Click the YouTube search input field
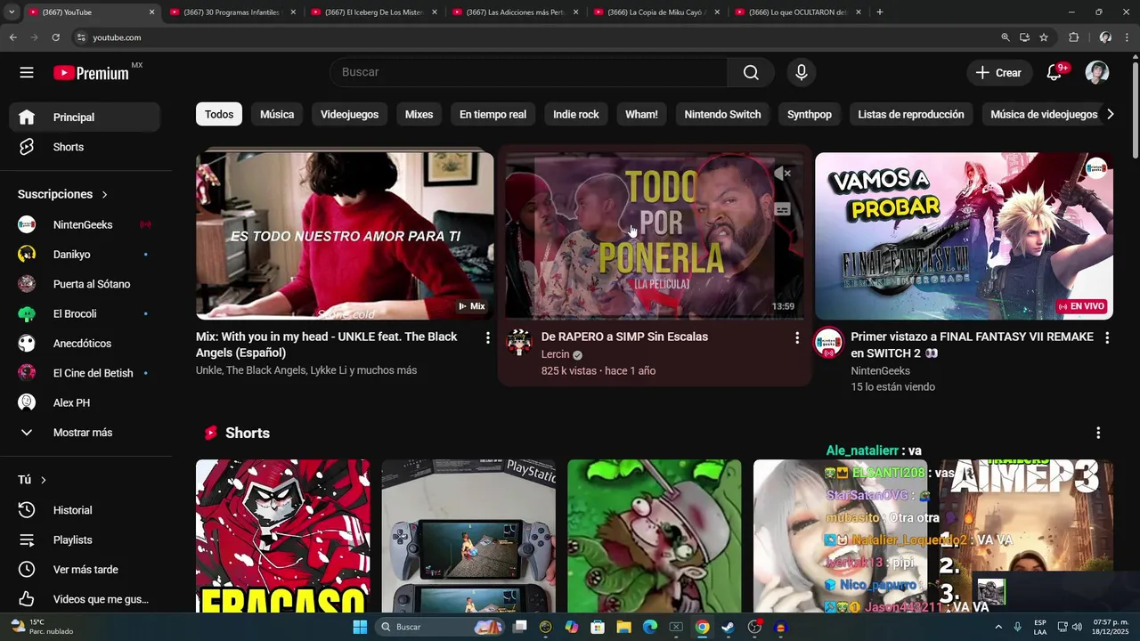Viewport: 1140px width, 641px height. [529, 72]
